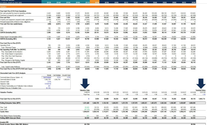Screen dimensions: 207x125
Task: Click the orange Valuation section header bar
Action: click(x=98, y=7)
